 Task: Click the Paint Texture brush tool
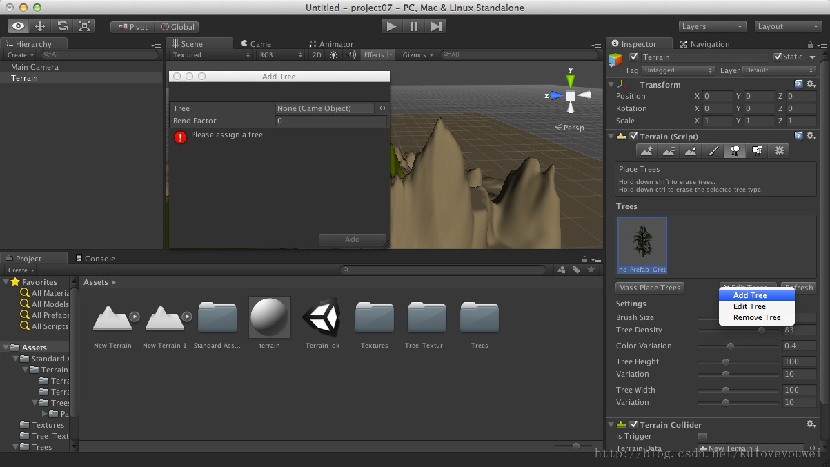[713, 150]
